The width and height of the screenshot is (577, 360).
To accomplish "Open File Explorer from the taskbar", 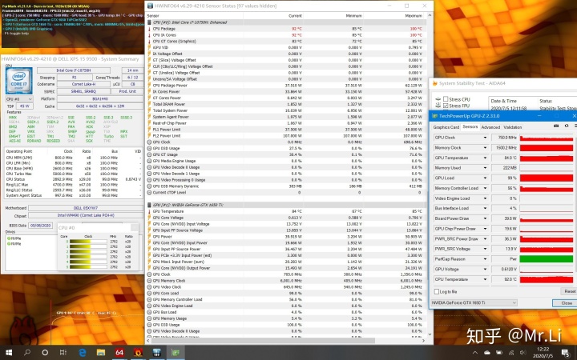I will pyautogui.click(x=101, y=352).
